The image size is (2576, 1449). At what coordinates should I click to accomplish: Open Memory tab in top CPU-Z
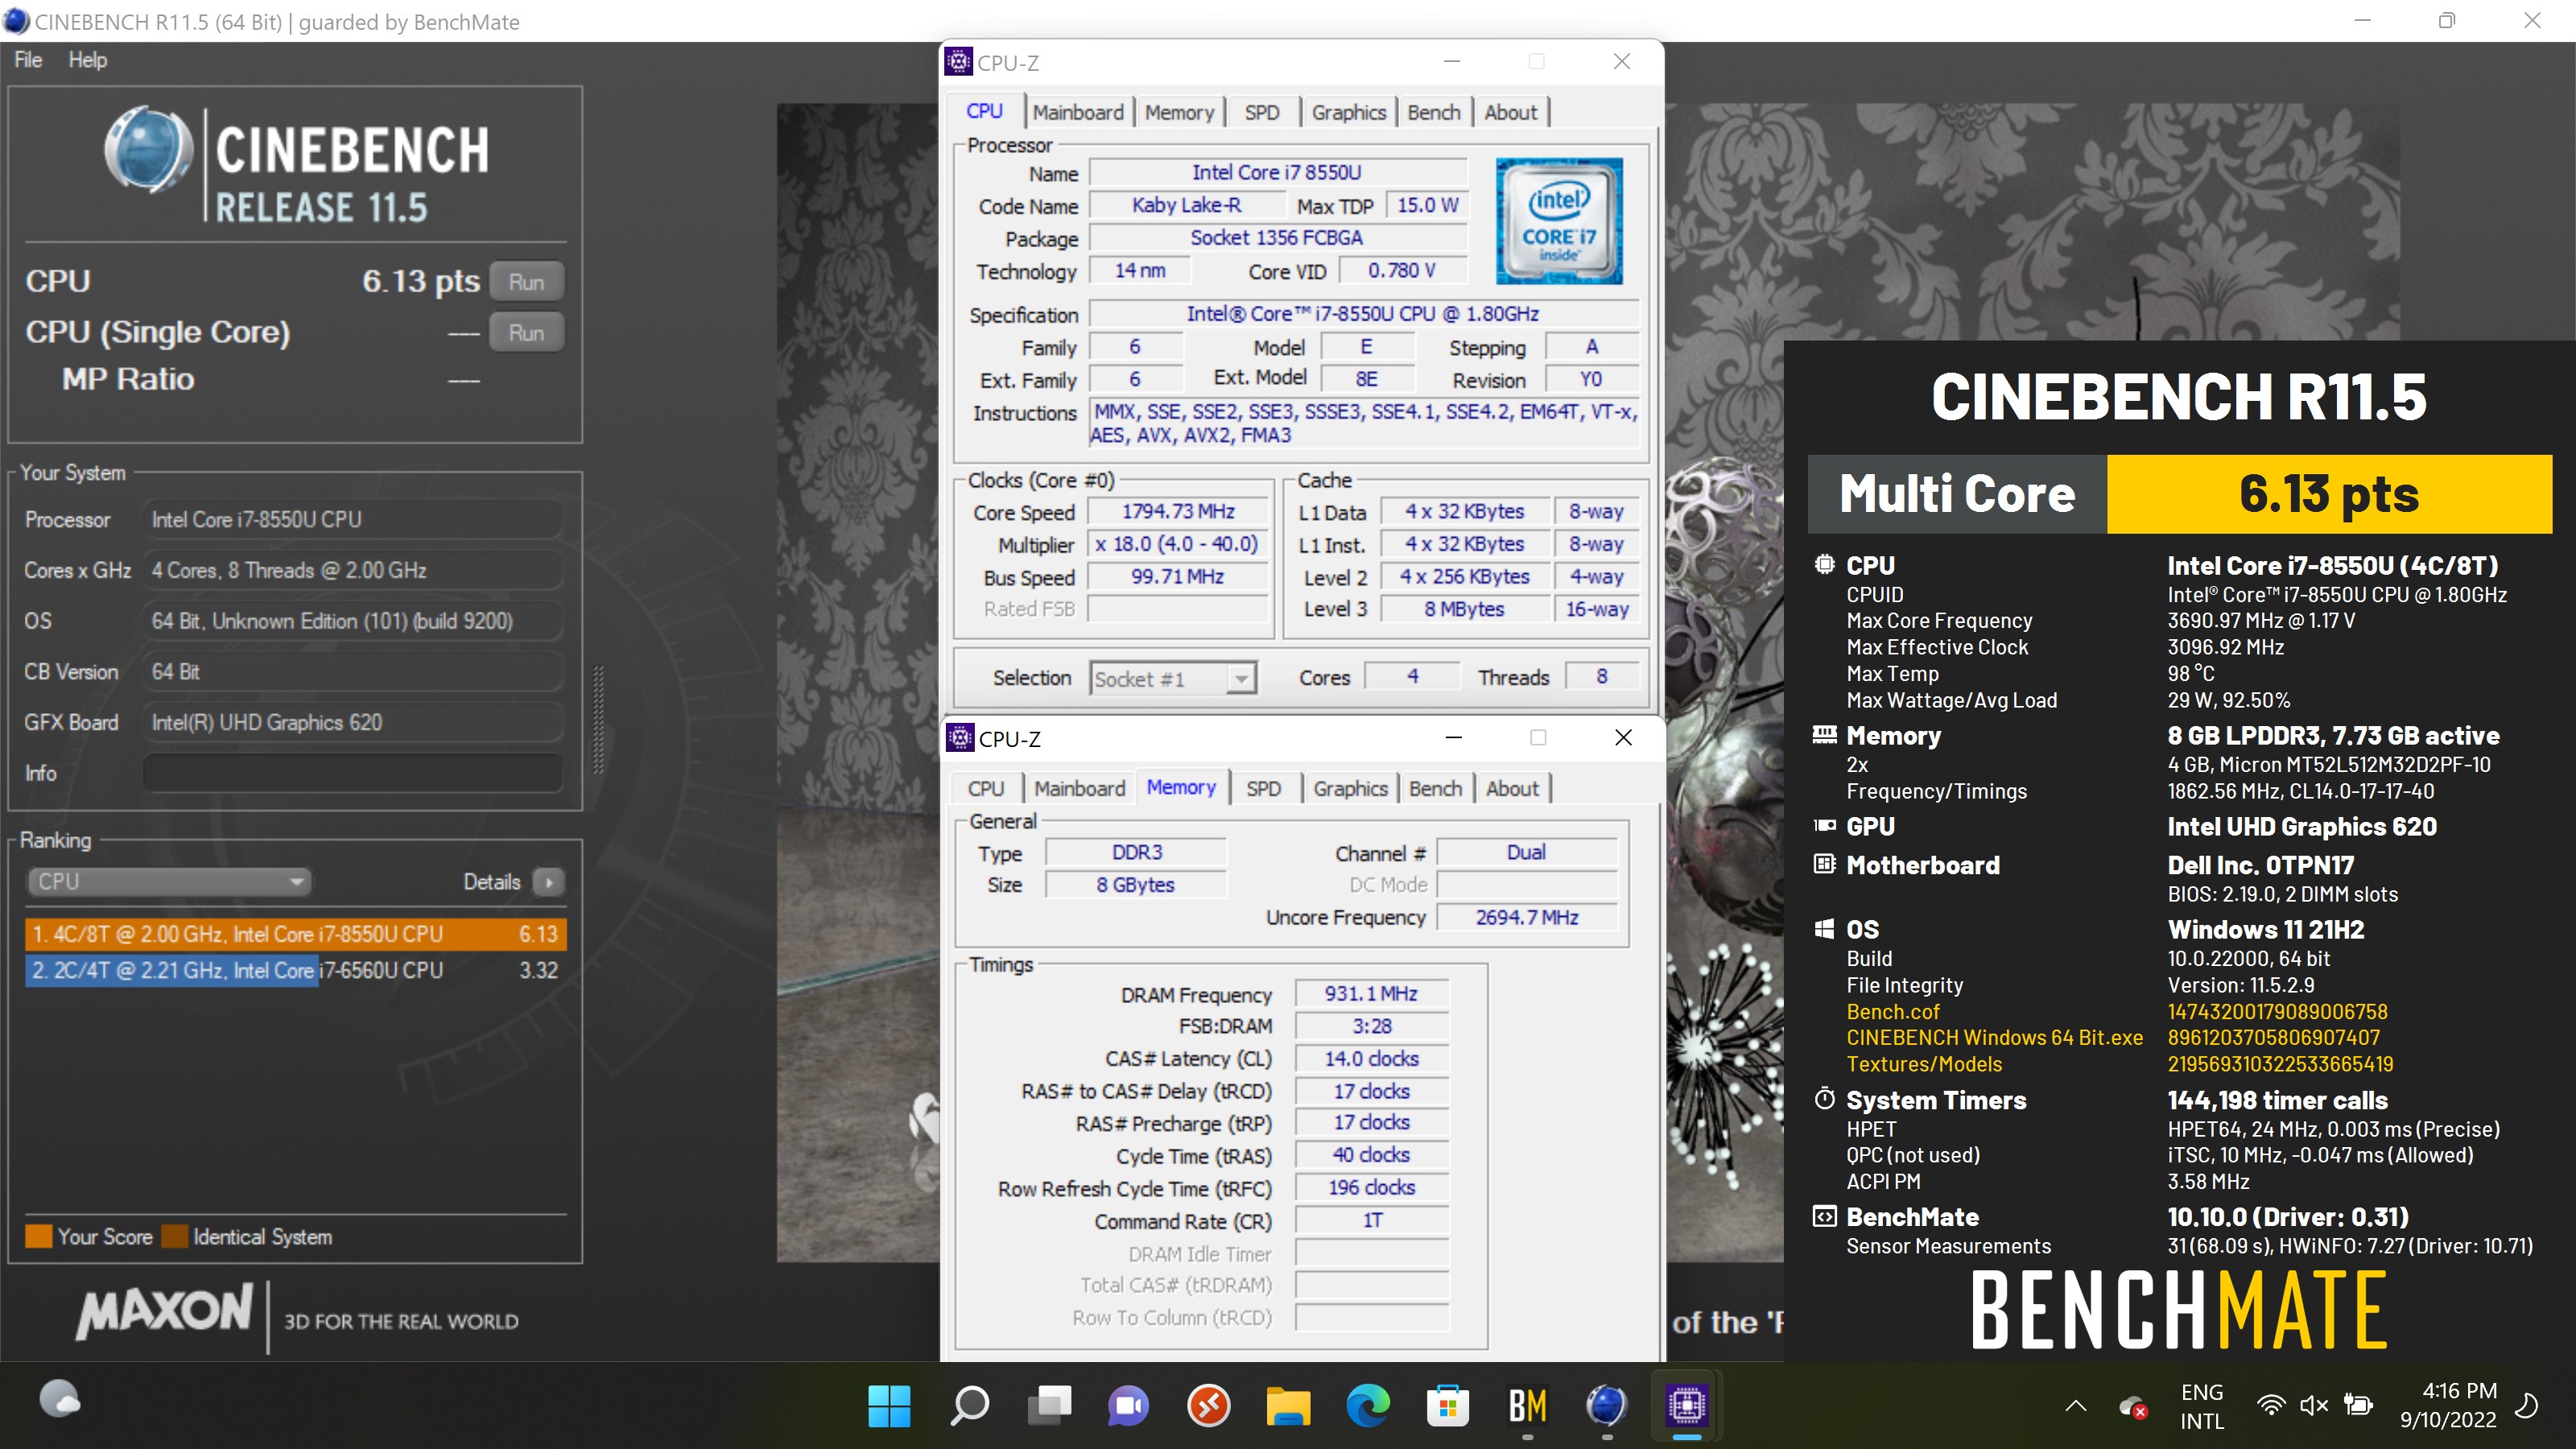[1179, 112]
